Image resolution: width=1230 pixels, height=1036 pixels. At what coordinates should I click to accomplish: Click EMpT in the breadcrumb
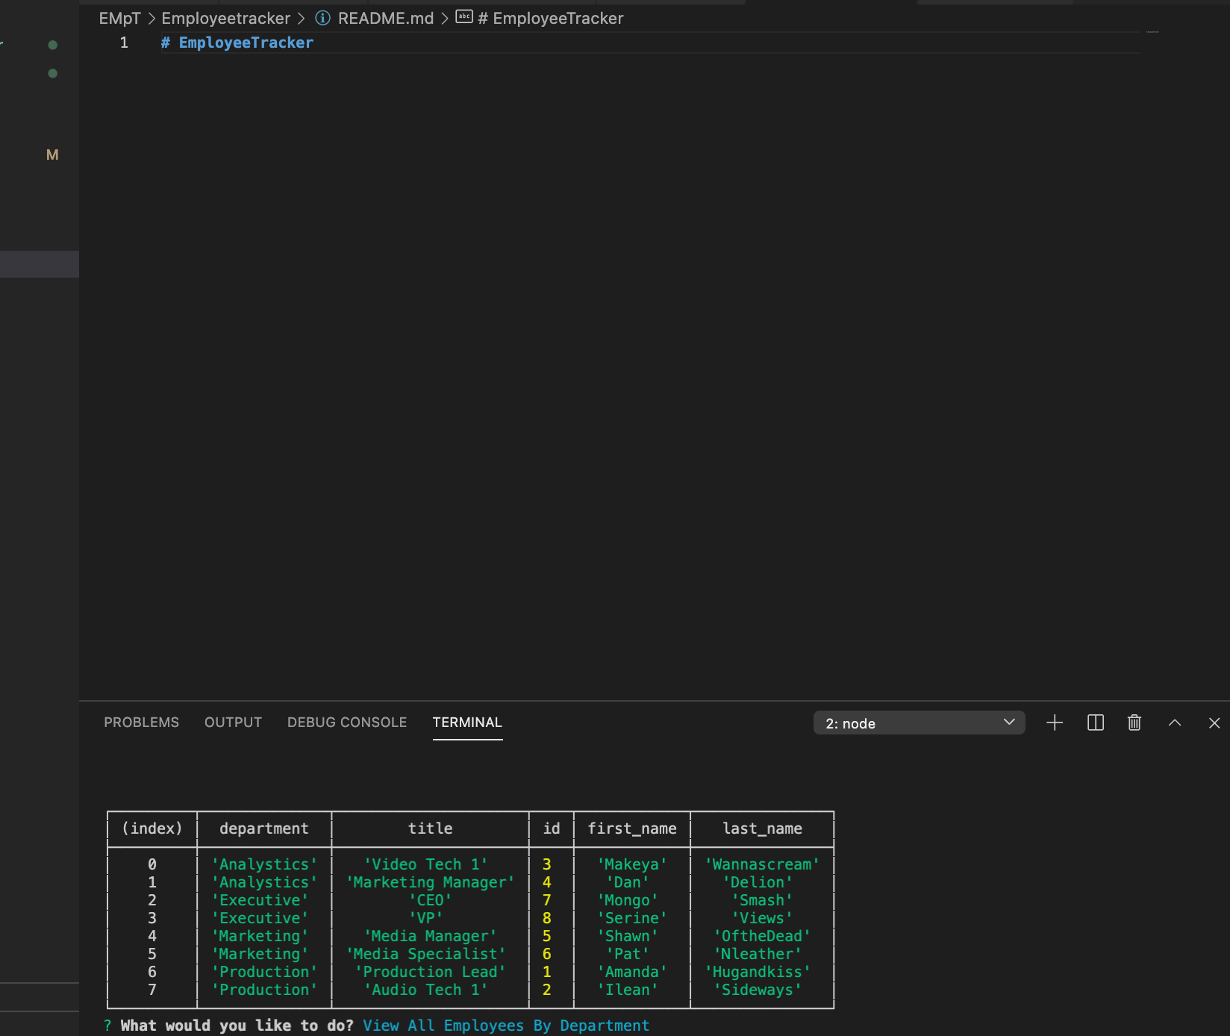[x=119, y=18]
